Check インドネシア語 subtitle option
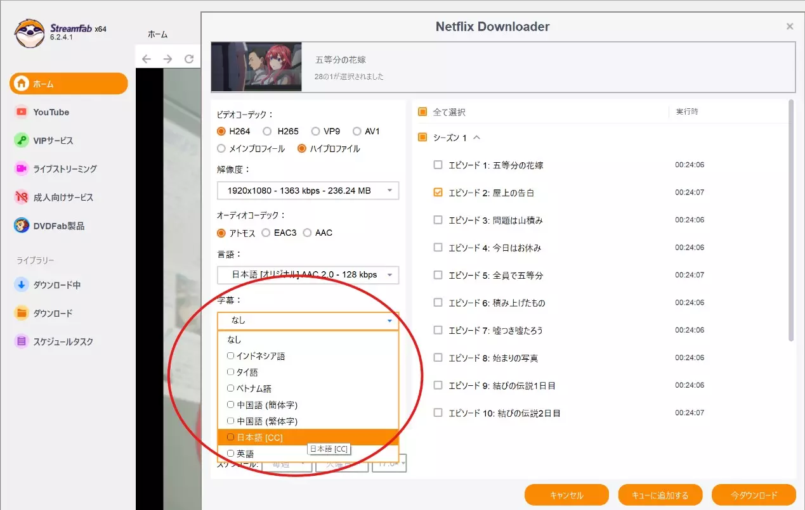This screenshot has width=805, height=510. tap(231, 356)
